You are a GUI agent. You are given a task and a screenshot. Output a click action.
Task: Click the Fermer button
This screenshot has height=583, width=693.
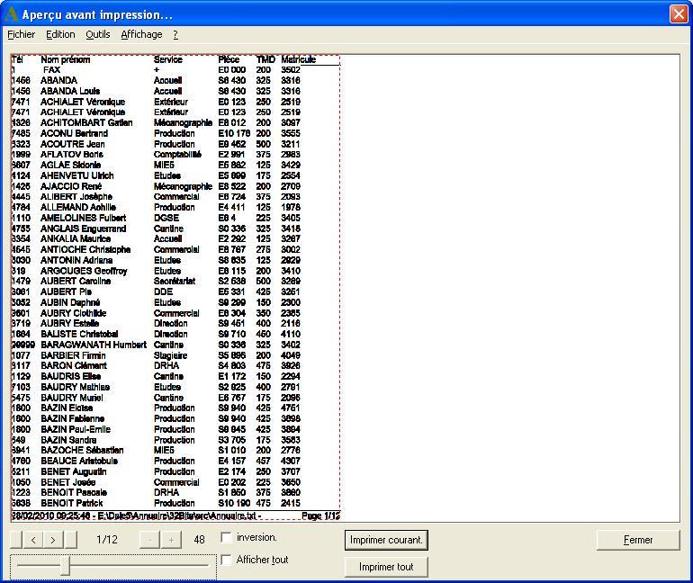pos(638,540)
